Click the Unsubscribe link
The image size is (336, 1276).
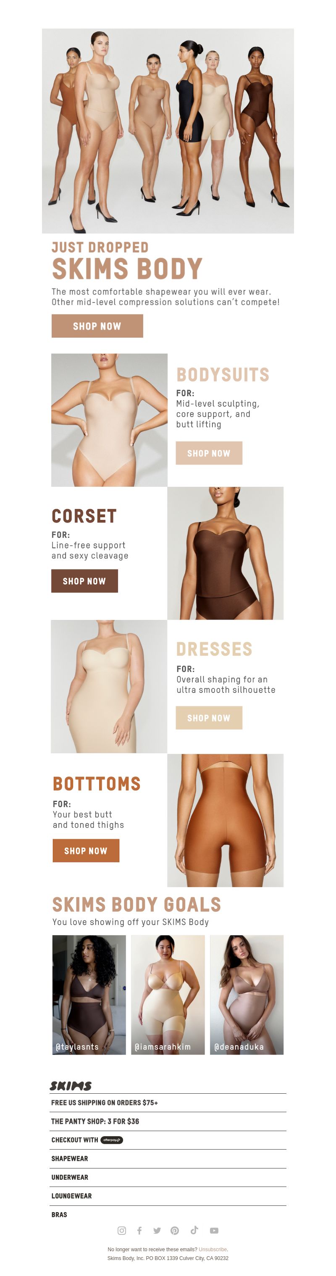pyautogui.click(x=213, y=1249)
